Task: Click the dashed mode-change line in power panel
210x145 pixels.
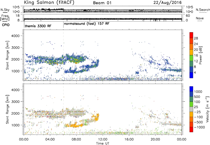Action: [63, 55]
